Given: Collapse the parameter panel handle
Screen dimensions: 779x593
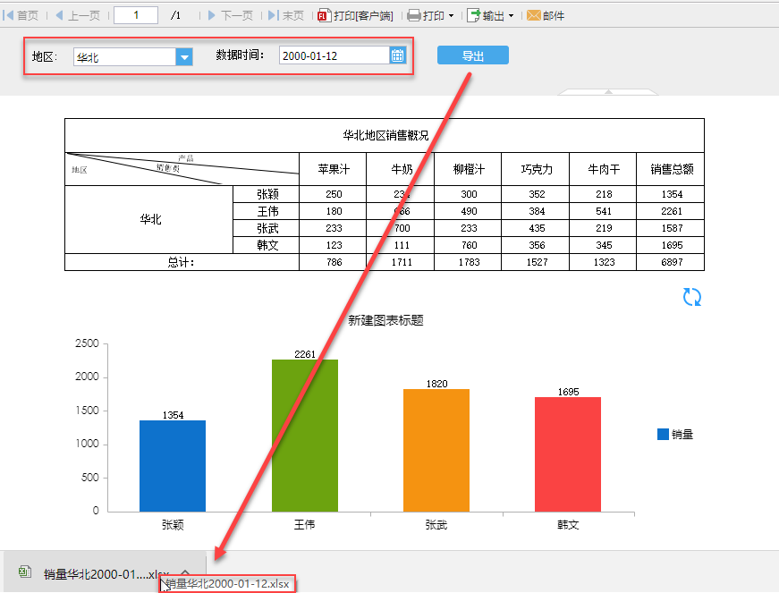Looking at the screenshot, I should click(608, 92).
